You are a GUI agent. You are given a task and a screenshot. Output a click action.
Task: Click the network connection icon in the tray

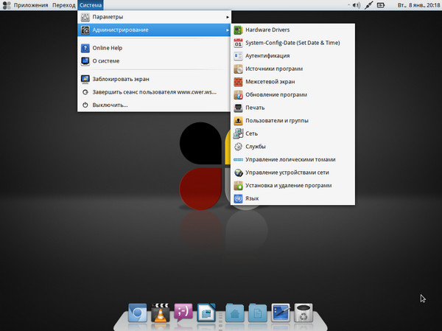pos(368,5)
